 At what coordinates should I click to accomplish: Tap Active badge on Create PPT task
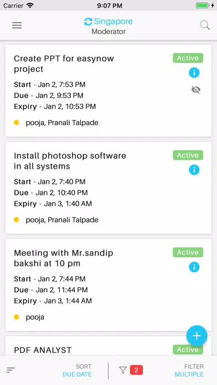(x=188, y=58)
